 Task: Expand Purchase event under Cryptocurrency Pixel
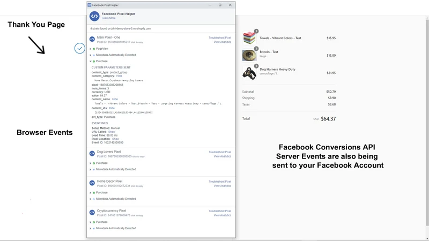[x=91, y=222]
